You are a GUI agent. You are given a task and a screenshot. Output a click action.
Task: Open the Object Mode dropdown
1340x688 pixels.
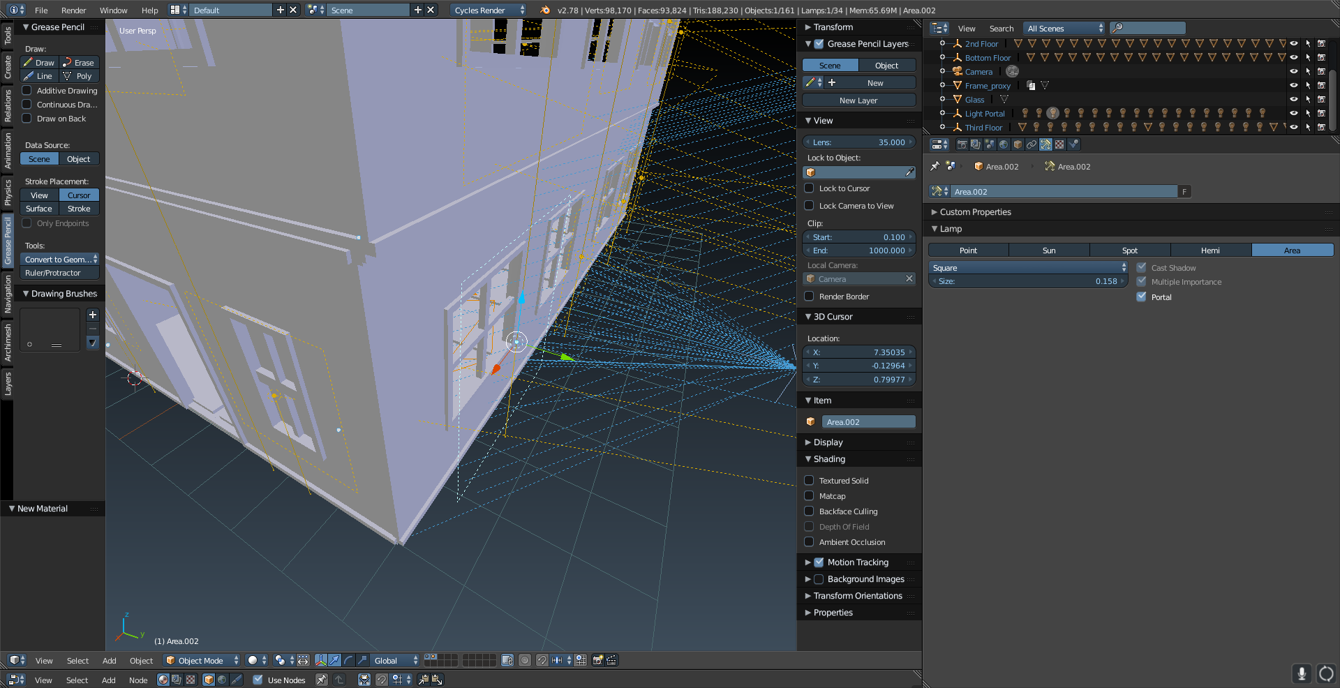pyautogui.click(x=202, y=660)
